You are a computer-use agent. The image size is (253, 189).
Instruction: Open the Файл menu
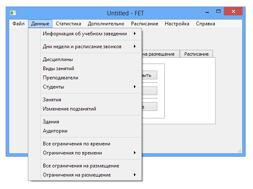[18, 24]
